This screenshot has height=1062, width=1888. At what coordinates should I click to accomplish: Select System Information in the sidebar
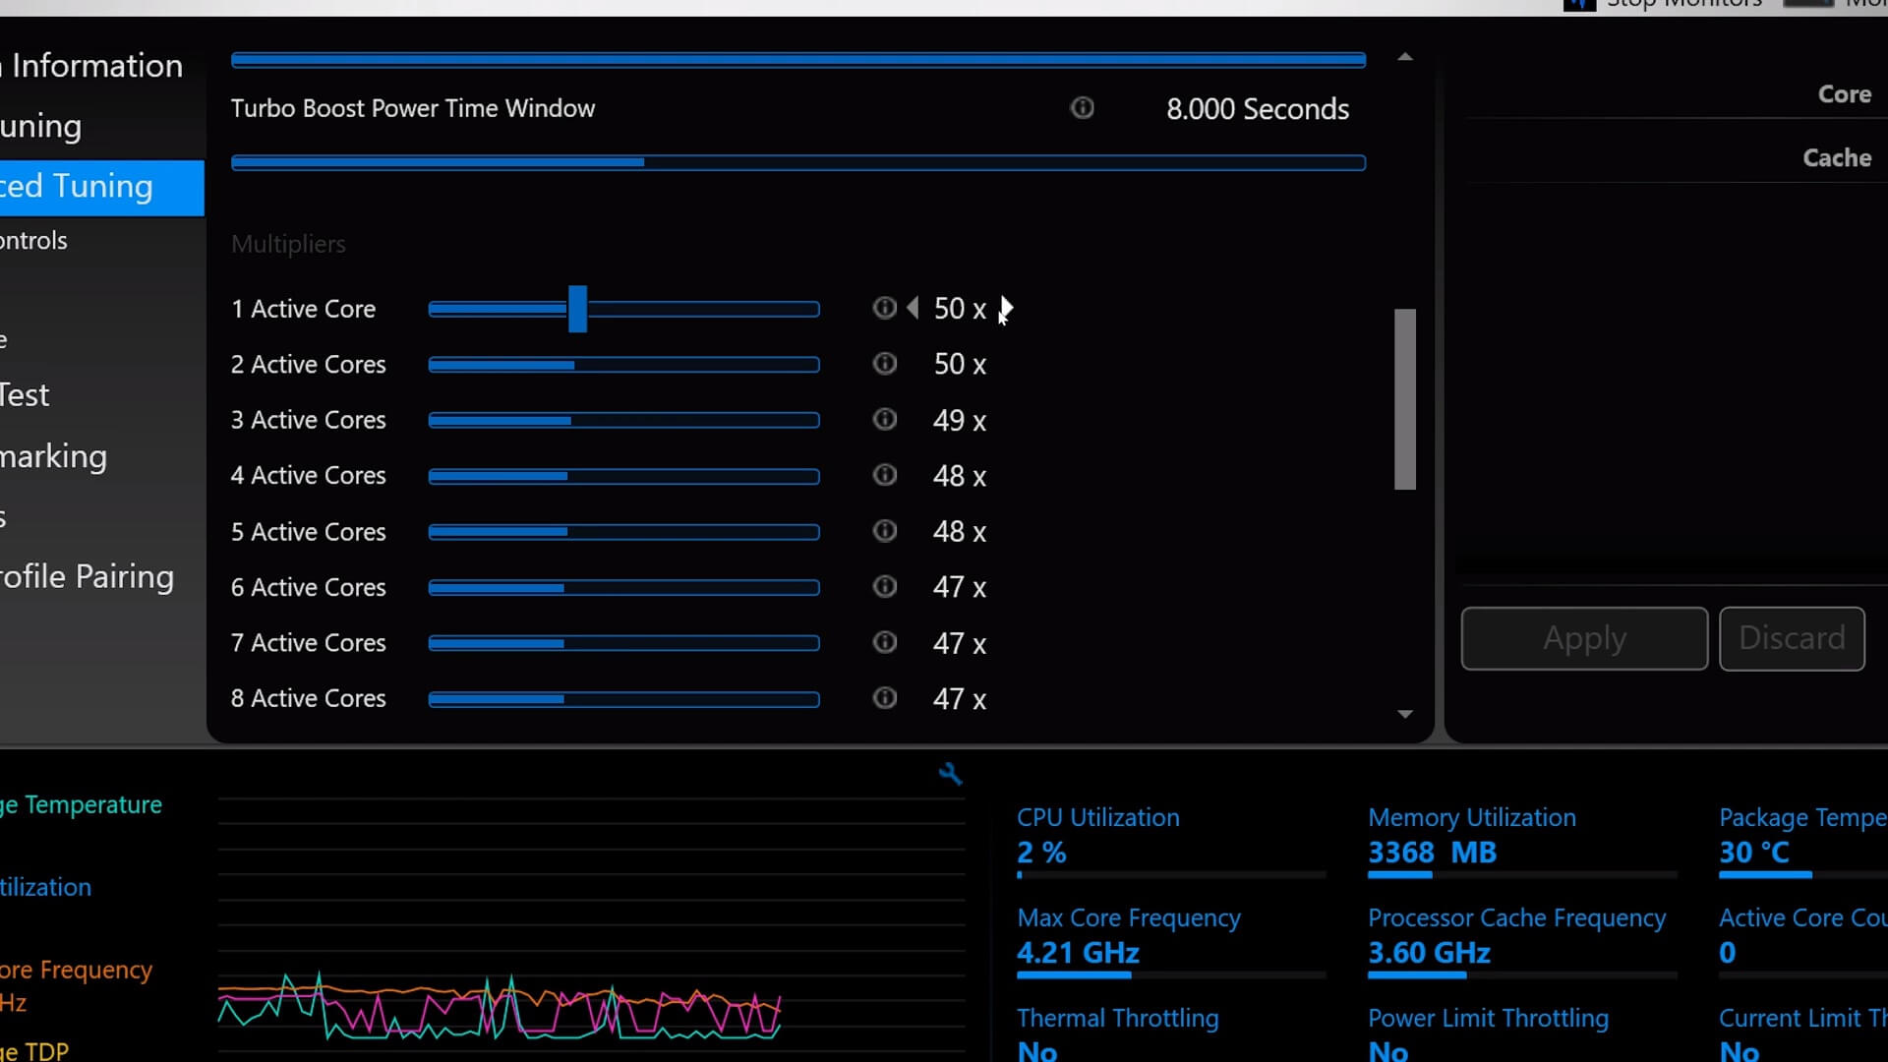coord(93,65)
